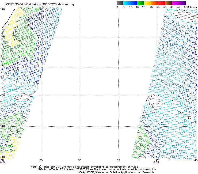Click the green 15-20 knots legend segment
Image resolution: width=198 pixels, height=174 pixels.
141,3
